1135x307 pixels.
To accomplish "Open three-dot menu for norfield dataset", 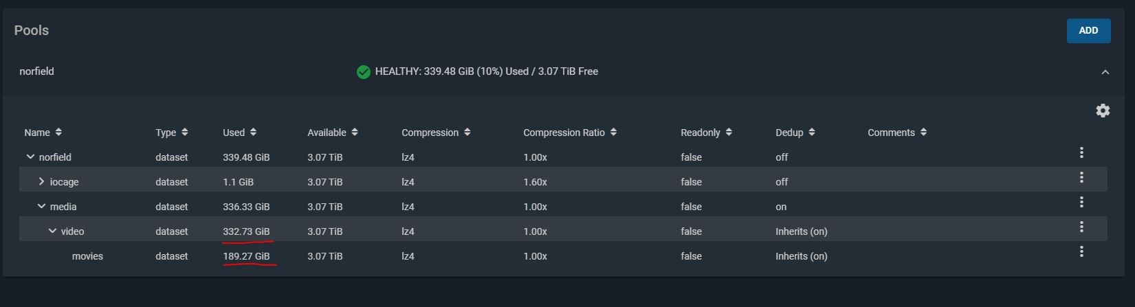I will click(x=1081, y=152).
